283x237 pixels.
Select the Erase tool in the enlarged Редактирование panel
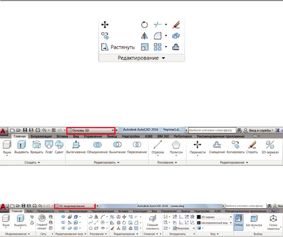point(176,25)
